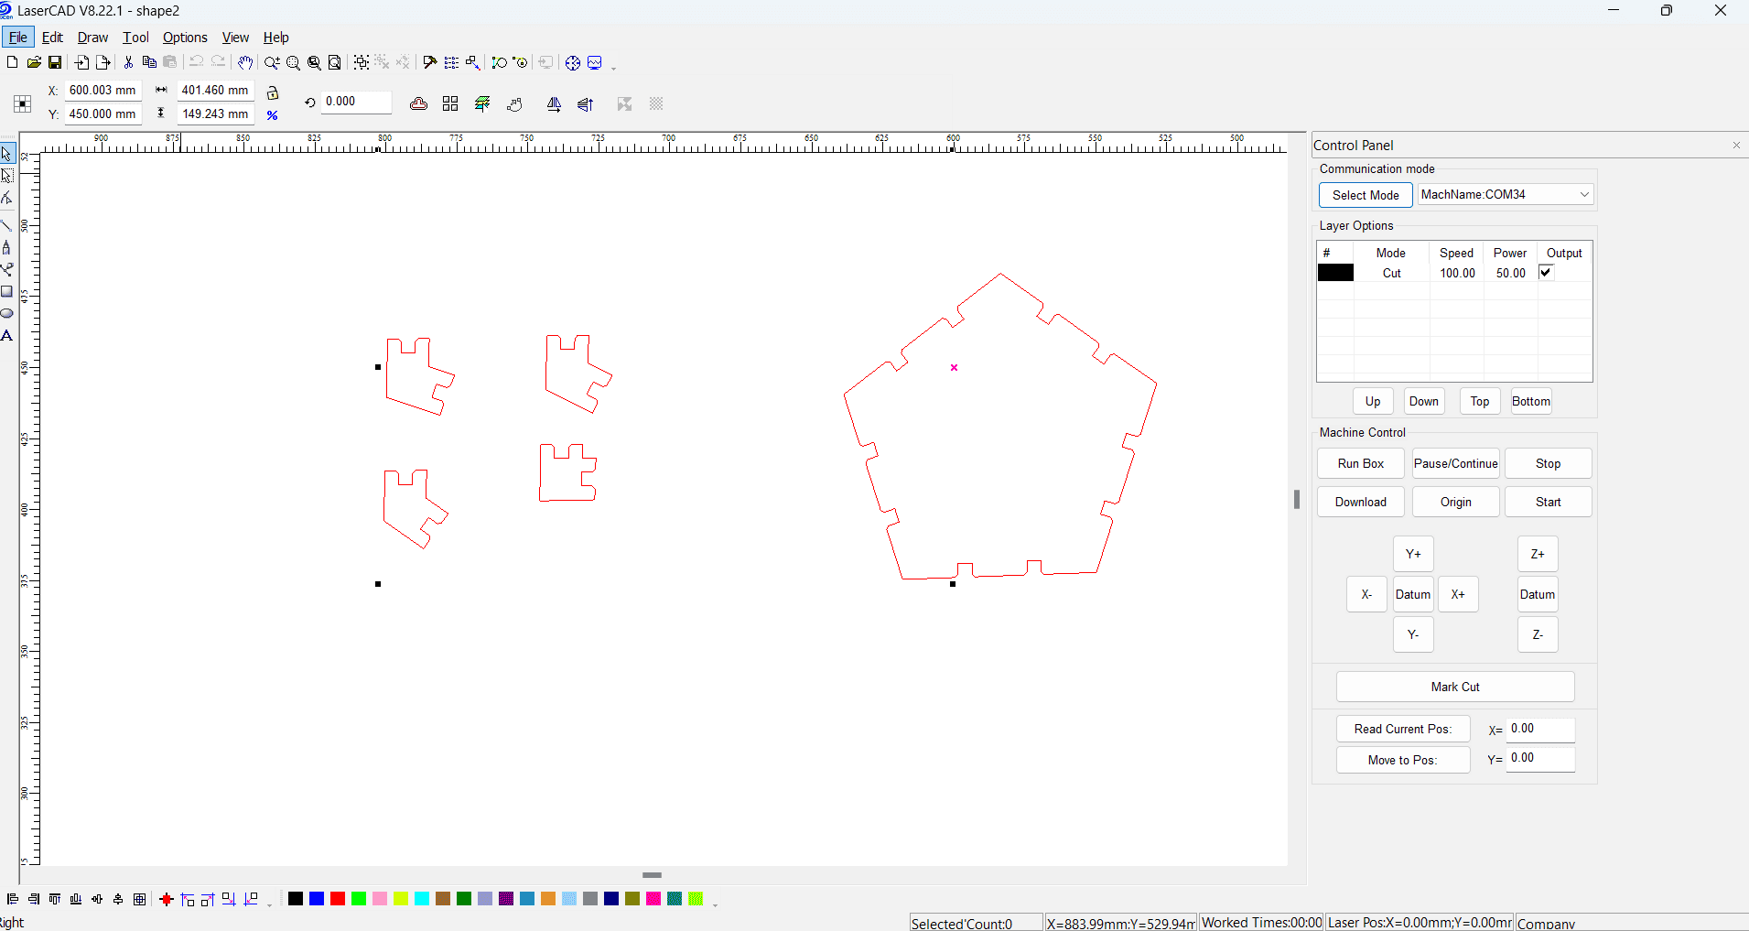Select the Line drawing tool
Viewport: 1749px width, 931px height.
(x=7, y=225)
